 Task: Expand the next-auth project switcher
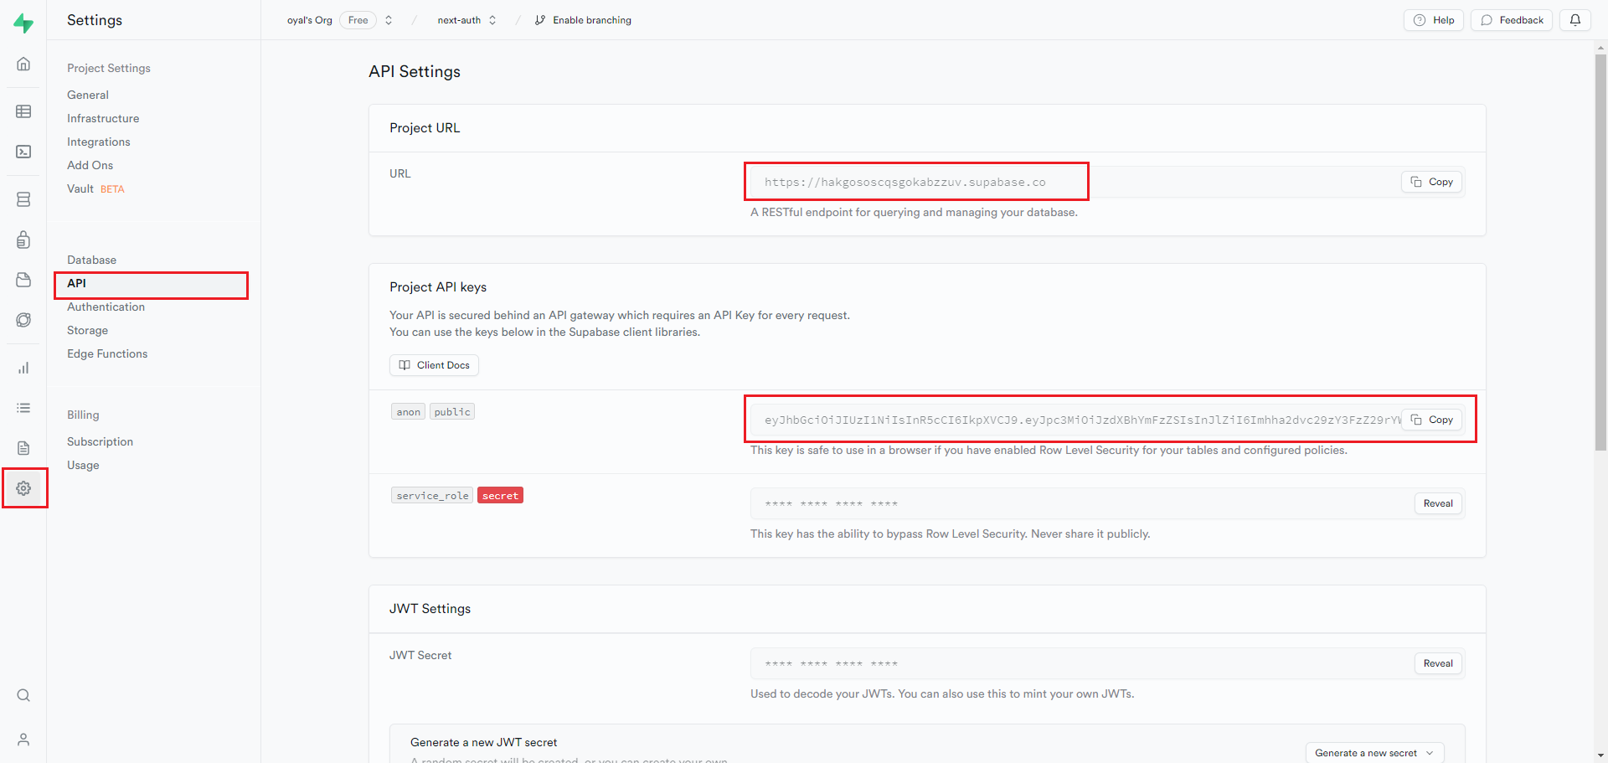[x=492, y=20]
